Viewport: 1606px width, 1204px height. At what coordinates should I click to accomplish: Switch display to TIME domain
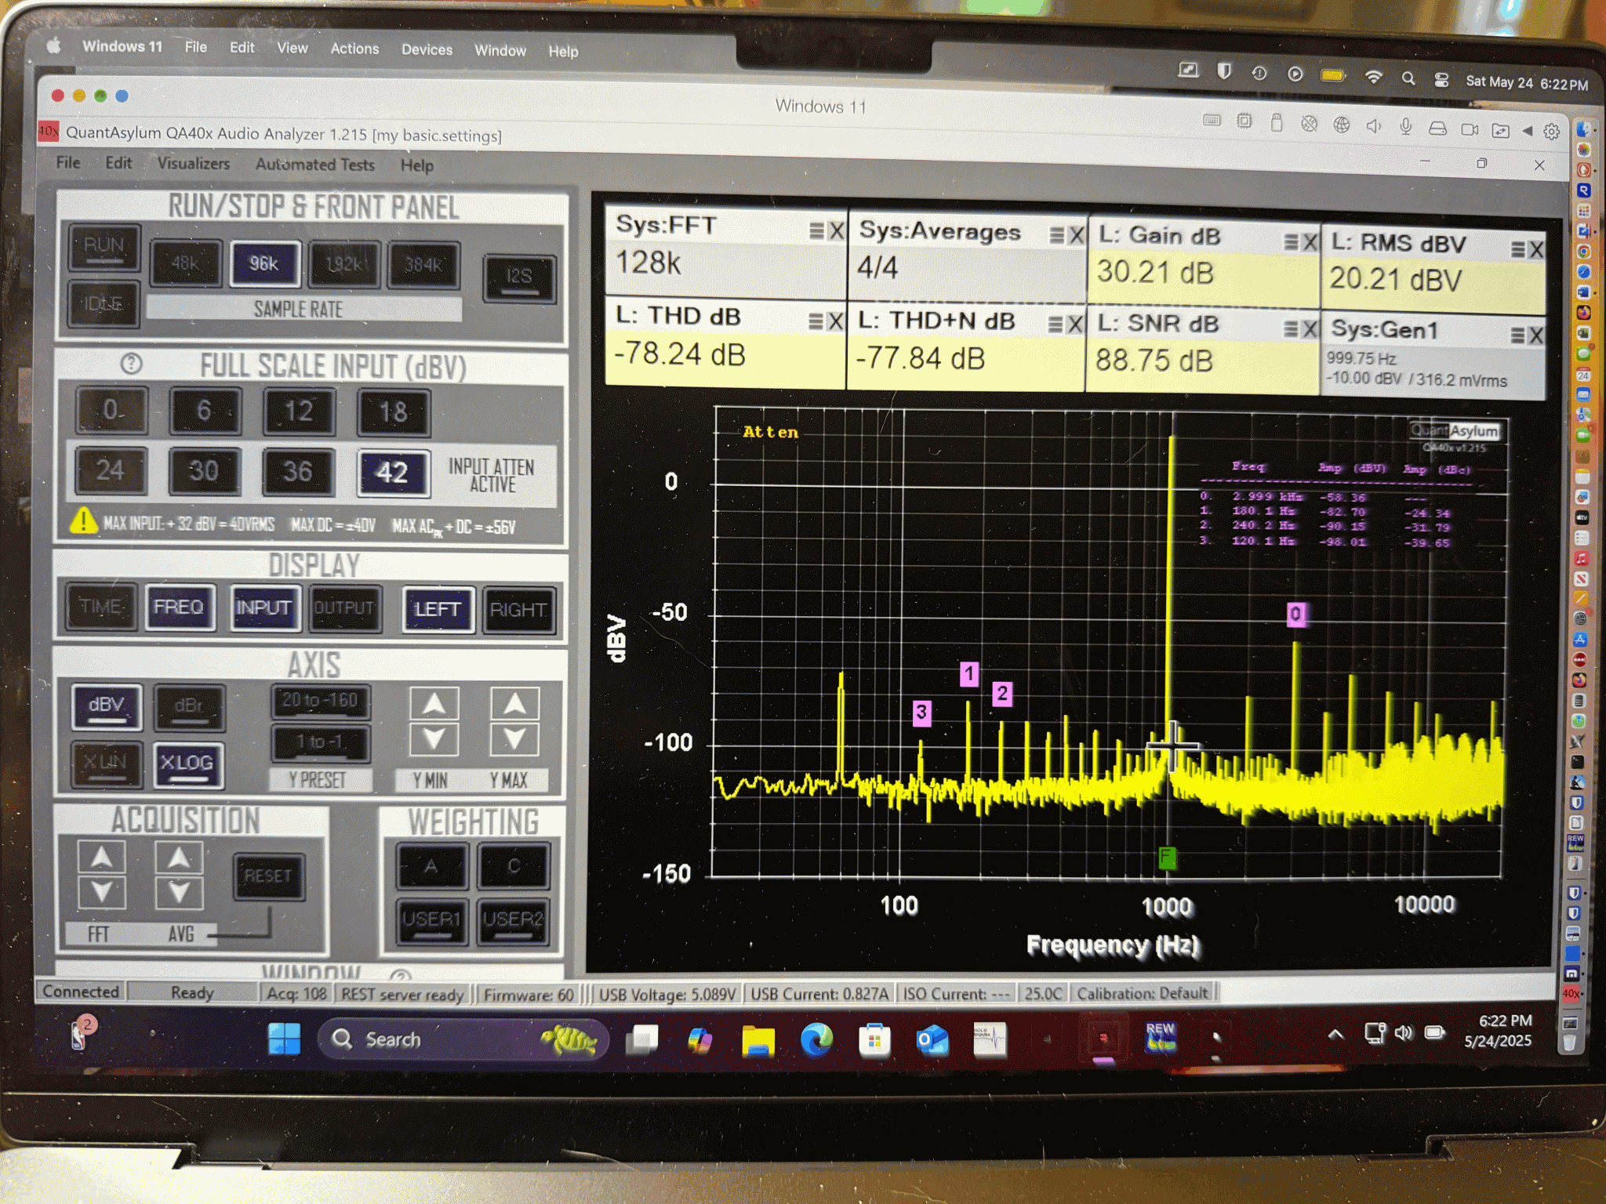101,607
